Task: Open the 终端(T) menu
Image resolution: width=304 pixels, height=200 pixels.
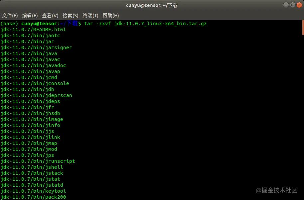Action: (90, 16)
